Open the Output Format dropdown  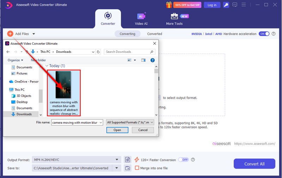point(117,160)
